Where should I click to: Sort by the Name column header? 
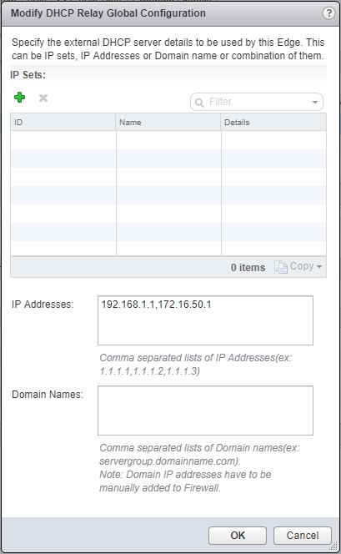click(168, 123)
